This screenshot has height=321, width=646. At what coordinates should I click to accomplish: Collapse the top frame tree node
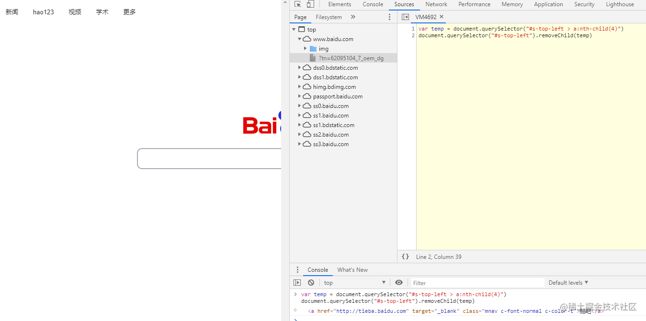(294, 30)
